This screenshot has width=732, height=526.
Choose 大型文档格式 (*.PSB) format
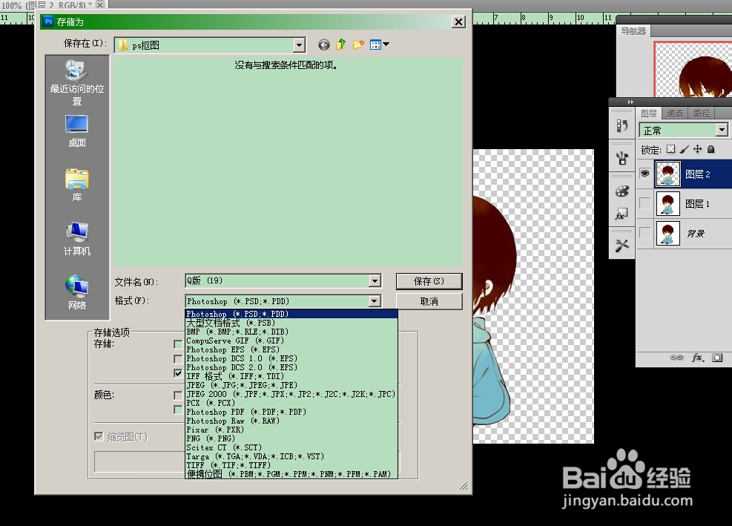[291, 323]
